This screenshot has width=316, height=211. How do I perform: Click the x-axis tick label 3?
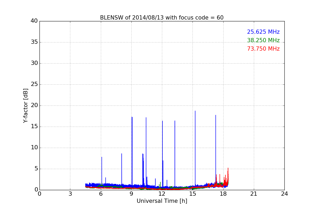70,194
